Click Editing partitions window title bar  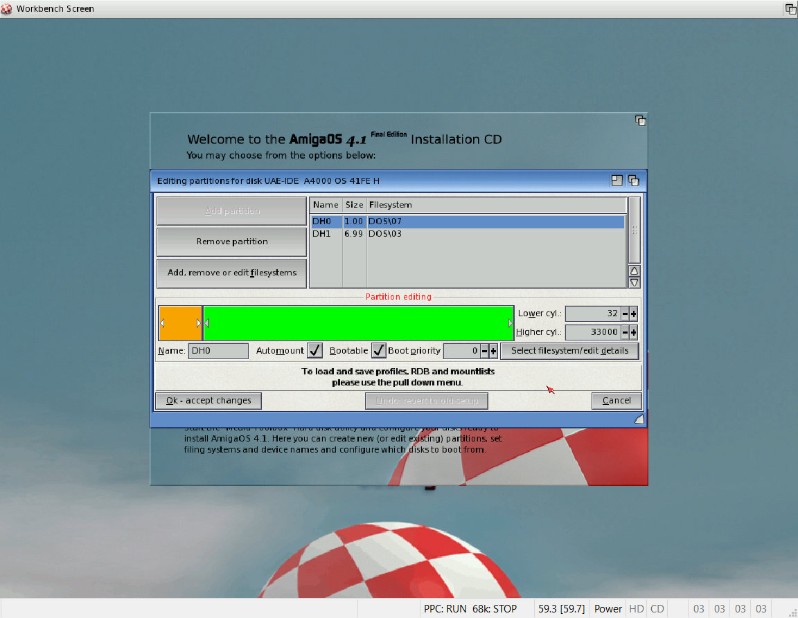(x=379, y=181)
